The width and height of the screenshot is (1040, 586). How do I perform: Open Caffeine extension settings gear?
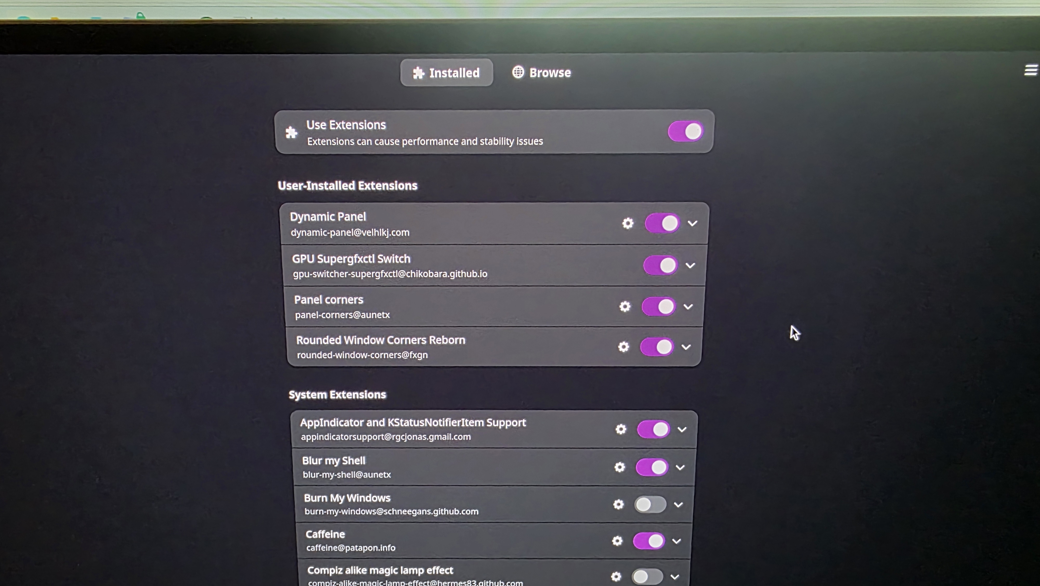point(617,541)
